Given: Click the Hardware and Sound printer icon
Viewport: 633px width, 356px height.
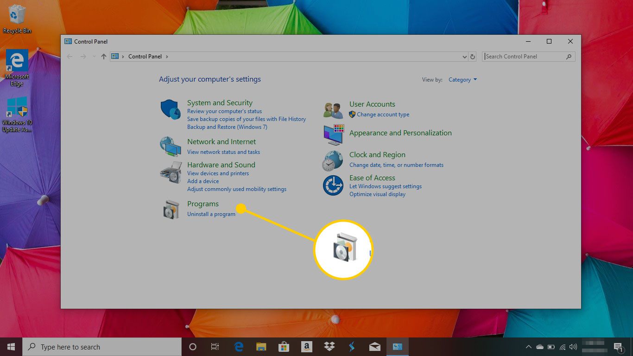Looking at the screenshot, I should (171, 172).
